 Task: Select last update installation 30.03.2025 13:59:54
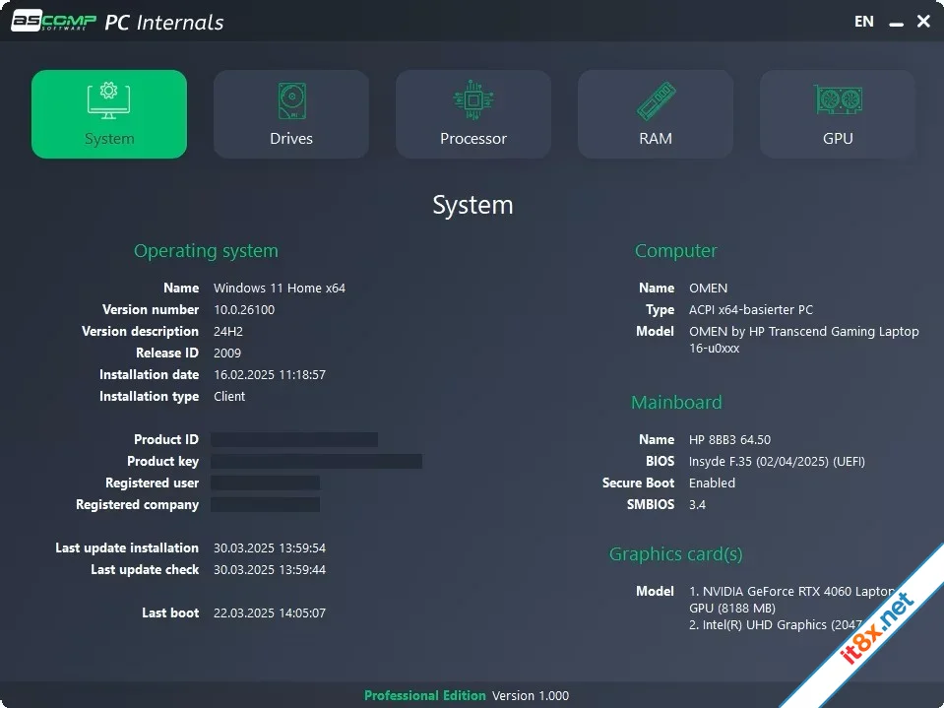tap(270, 547)
